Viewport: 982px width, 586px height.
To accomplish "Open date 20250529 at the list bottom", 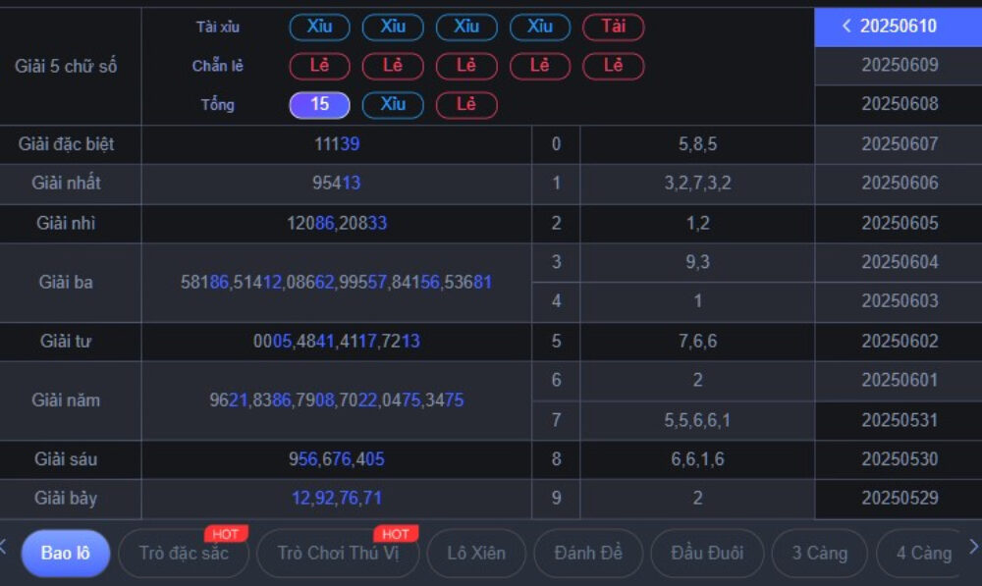I will point(900,499).
